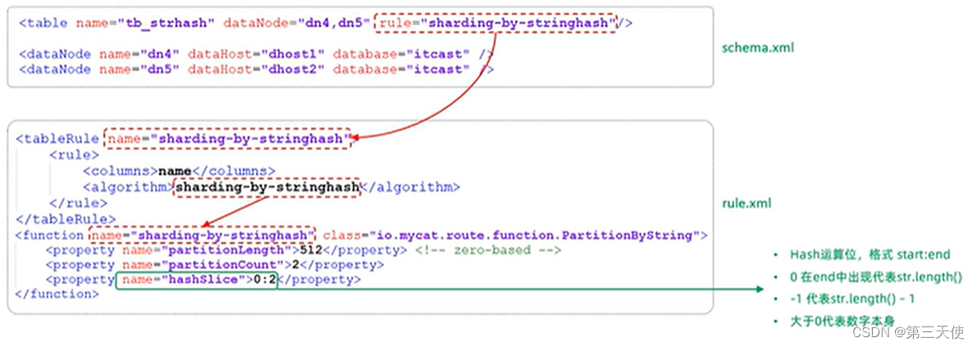Click the hashSlice value '0:2'
The height and width of the screenshot is (347, 977).
point(264,280)
